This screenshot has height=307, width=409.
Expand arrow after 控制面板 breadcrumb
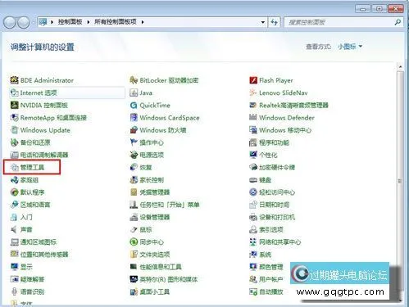tap(89, 22)
